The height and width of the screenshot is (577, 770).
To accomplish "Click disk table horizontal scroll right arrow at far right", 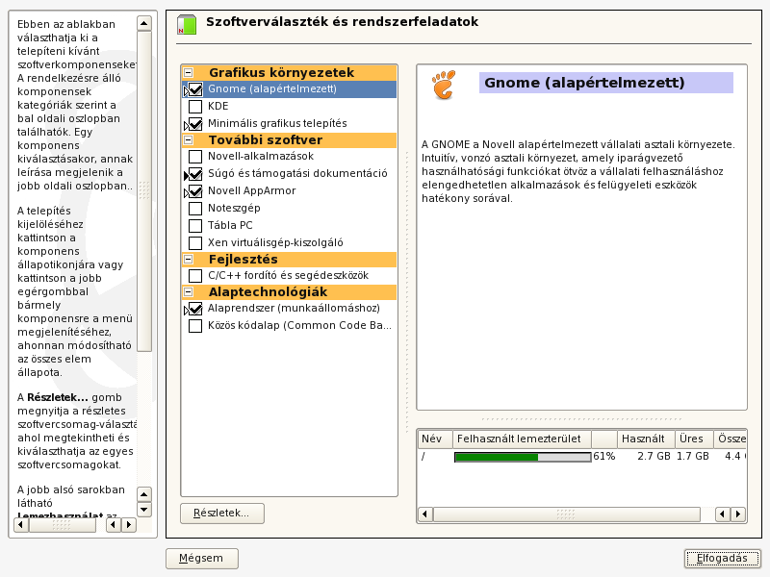I will (738, 514).
